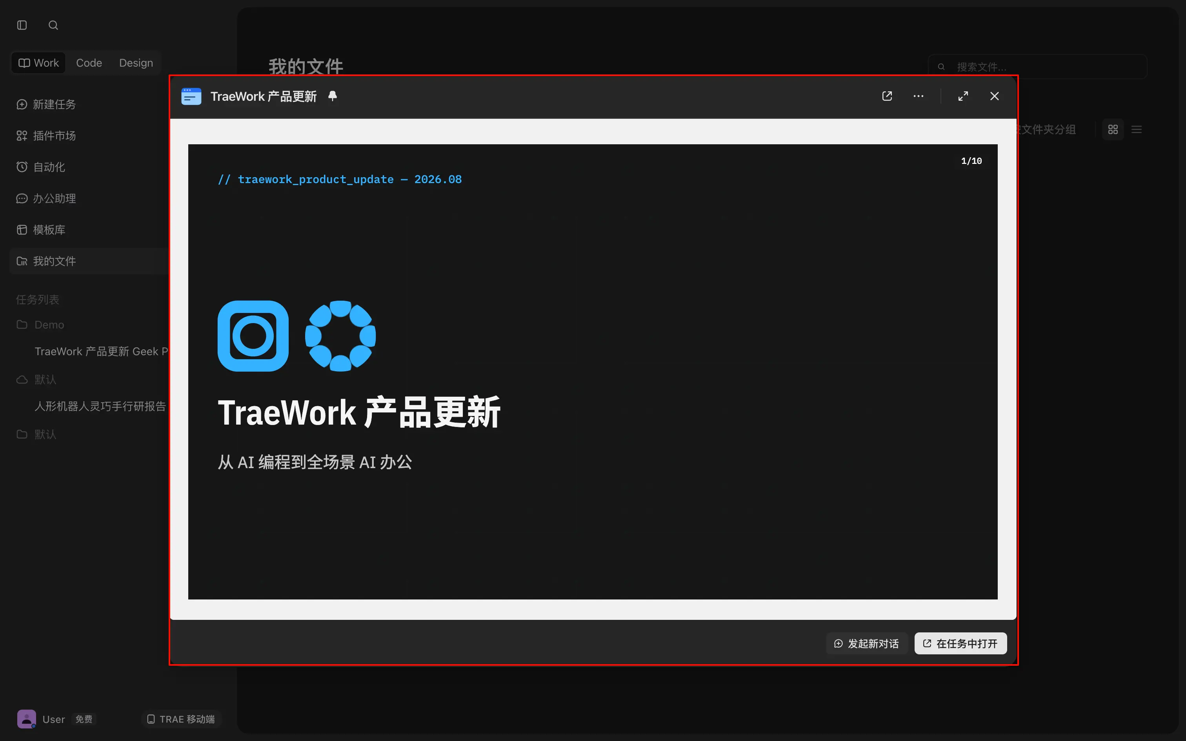This screenshot has width=1186, height=741.
Task: Click the slide preview thumbnail
Action: [593, 372]
